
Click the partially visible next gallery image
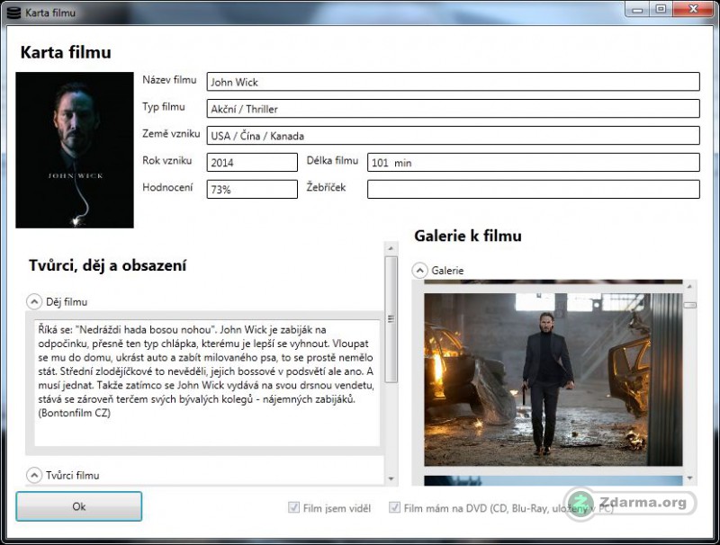(553, 480)
